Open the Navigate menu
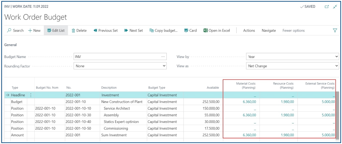The width and height of the screenshot is (342, 144). coord(269,31)
